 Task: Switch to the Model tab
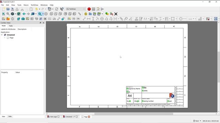pyautogui.click(x=4, y=26)
